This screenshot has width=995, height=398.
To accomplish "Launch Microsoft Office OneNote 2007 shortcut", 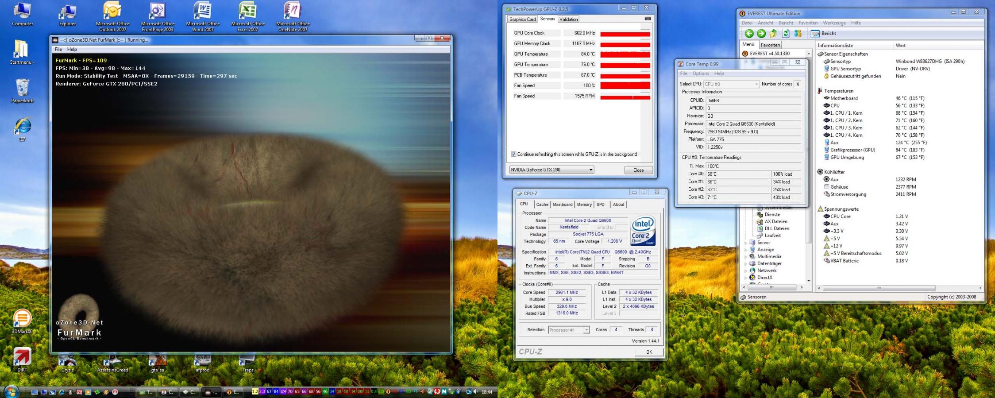I will tap(293, 16).
